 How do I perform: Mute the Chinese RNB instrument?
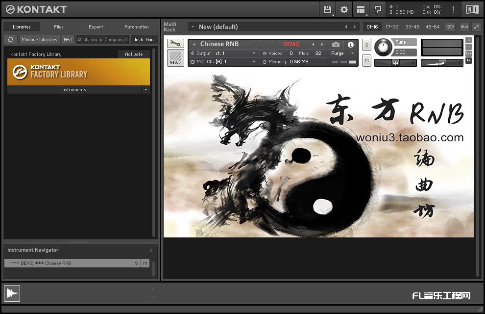pyautogui.click(x=366, y=60)
